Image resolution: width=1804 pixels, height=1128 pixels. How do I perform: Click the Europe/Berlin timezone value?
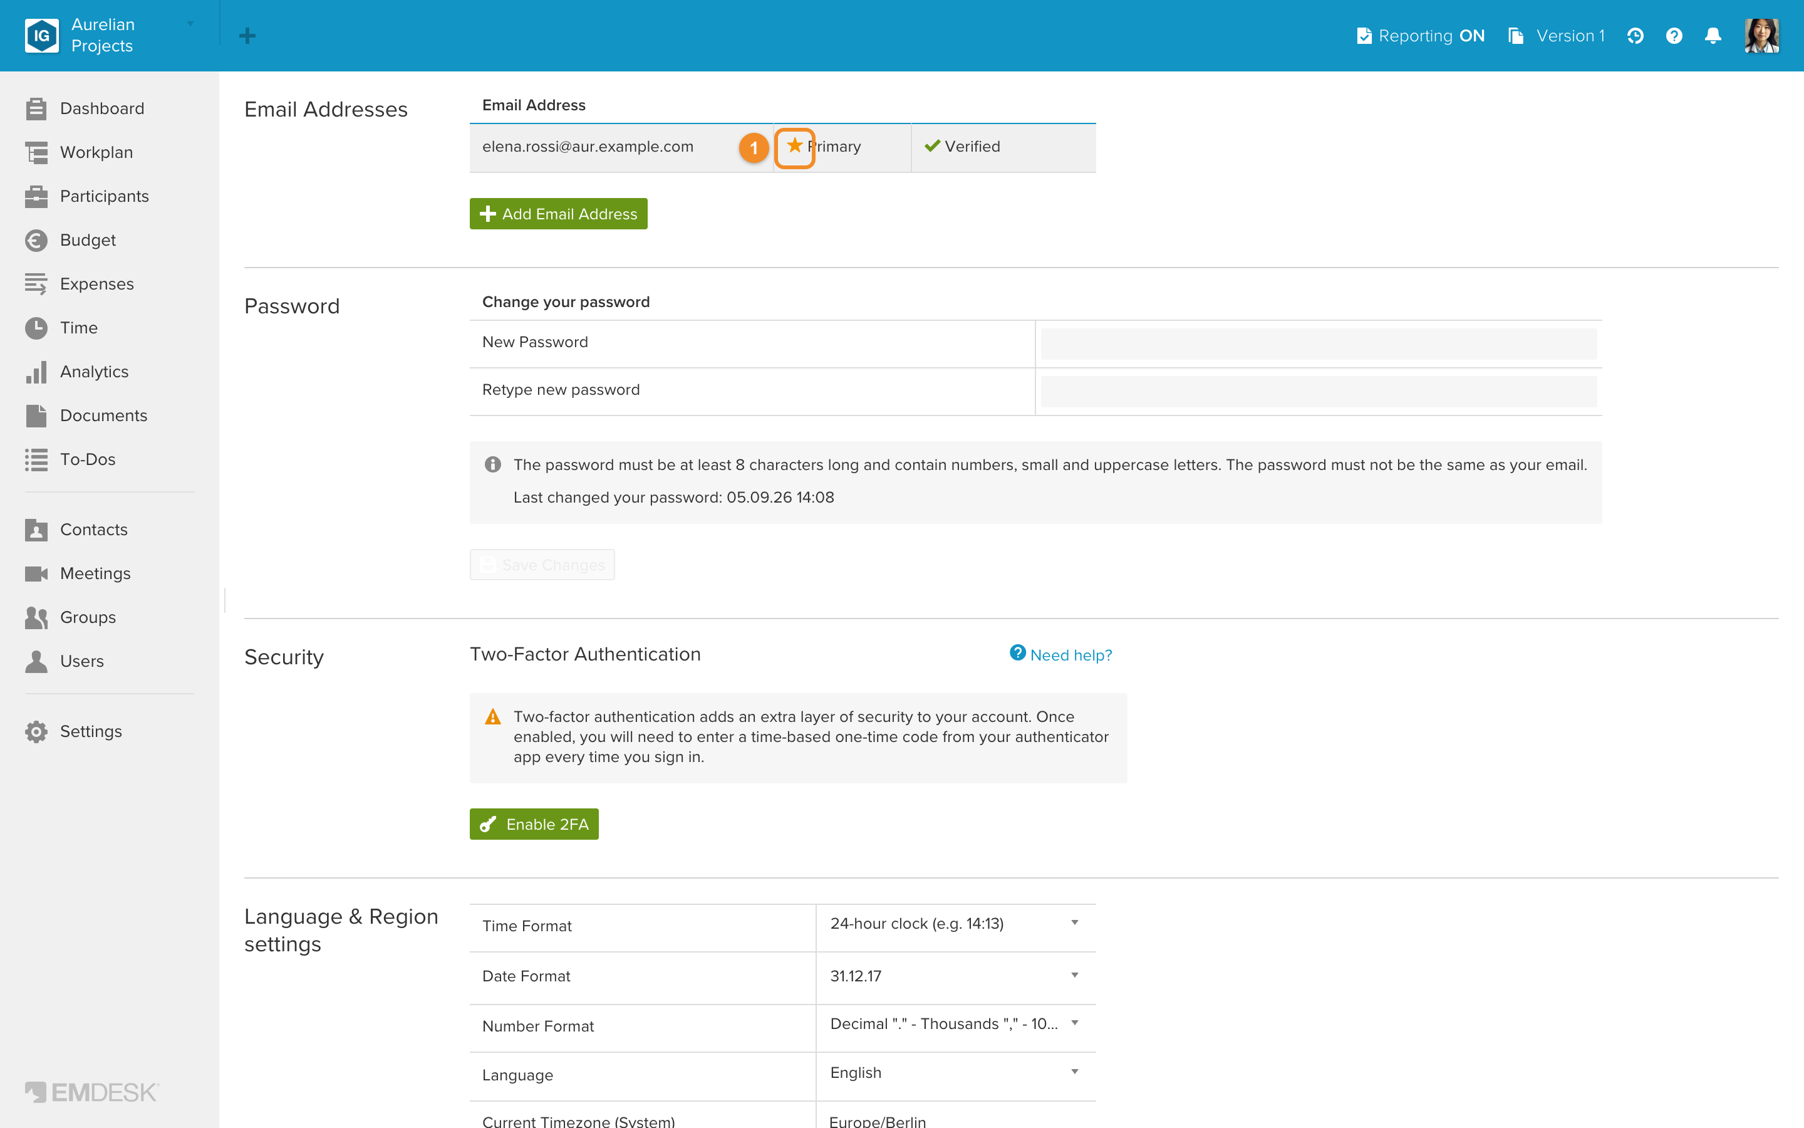878,1121
